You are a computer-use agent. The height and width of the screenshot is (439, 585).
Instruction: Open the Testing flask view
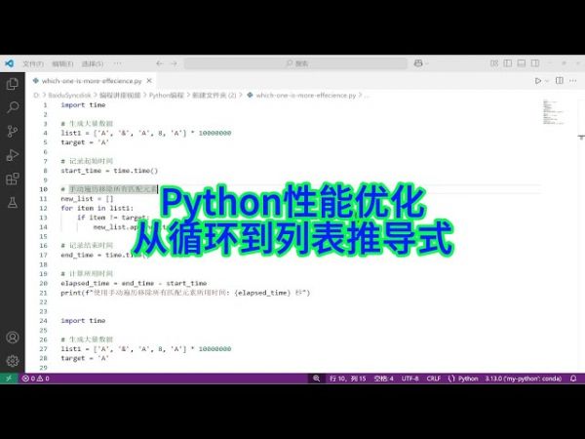point(13,203)
